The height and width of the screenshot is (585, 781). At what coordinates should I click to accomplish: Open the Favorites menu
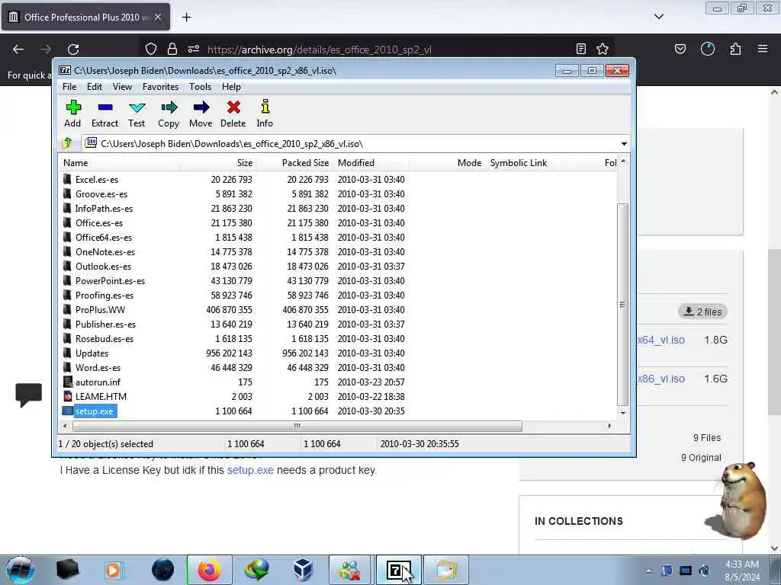160,87
